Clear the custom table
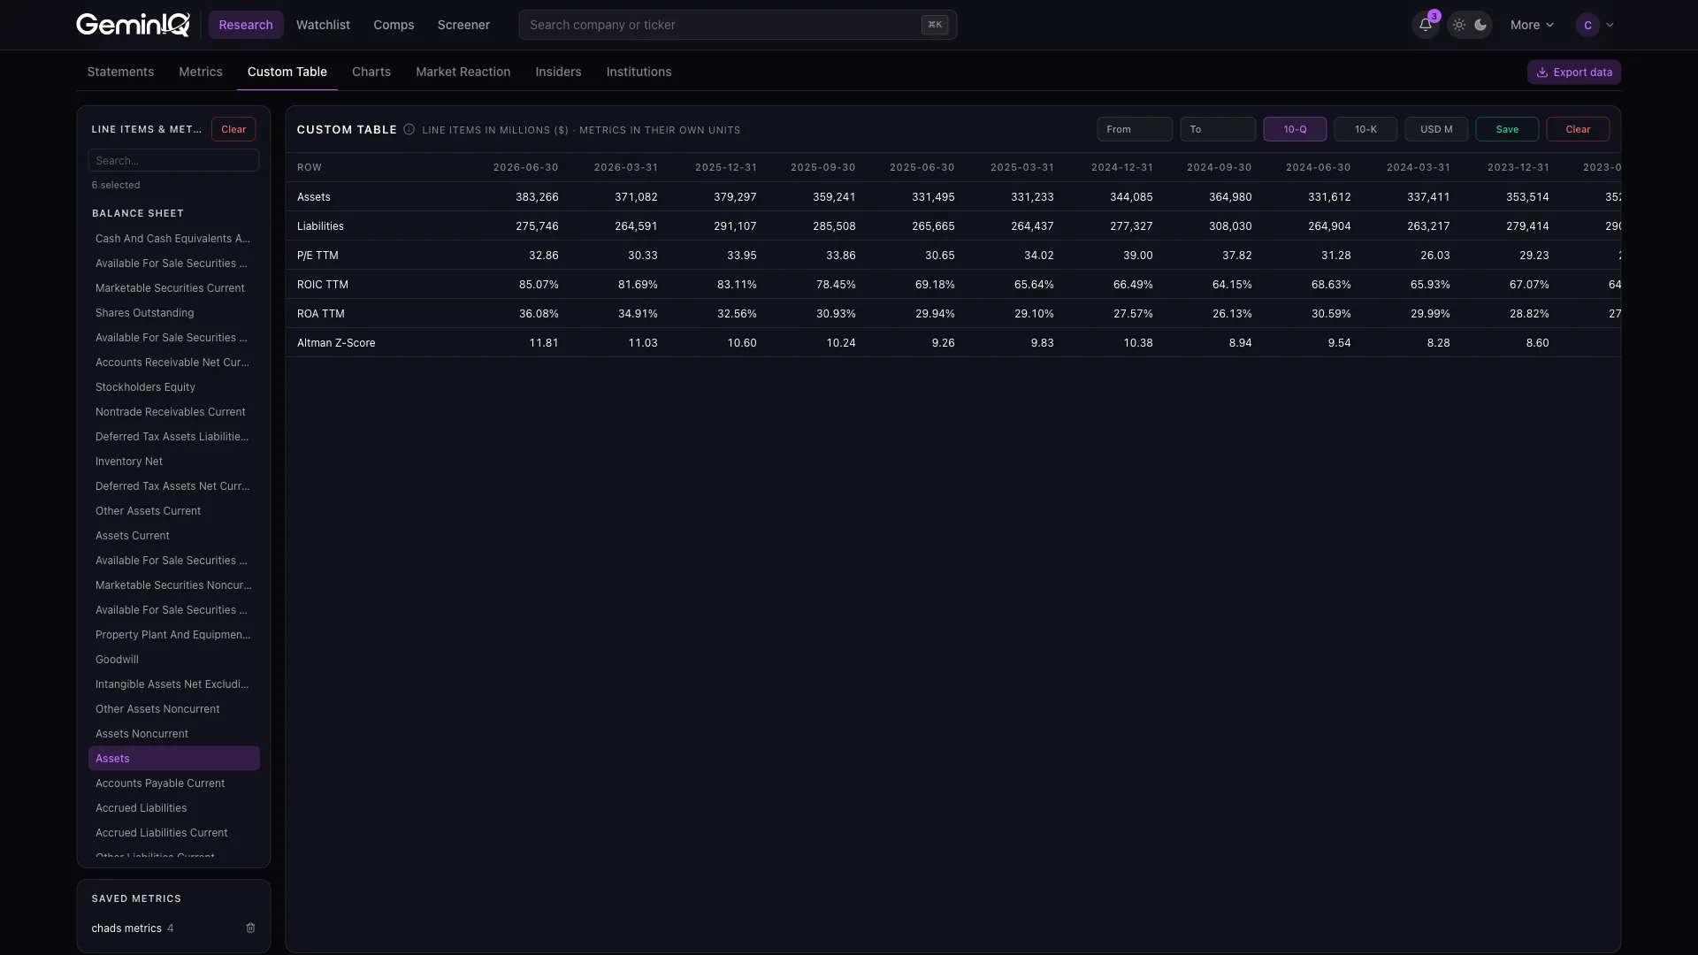1698x955 pixels. pyautogui.click(x=1578, y=129)
